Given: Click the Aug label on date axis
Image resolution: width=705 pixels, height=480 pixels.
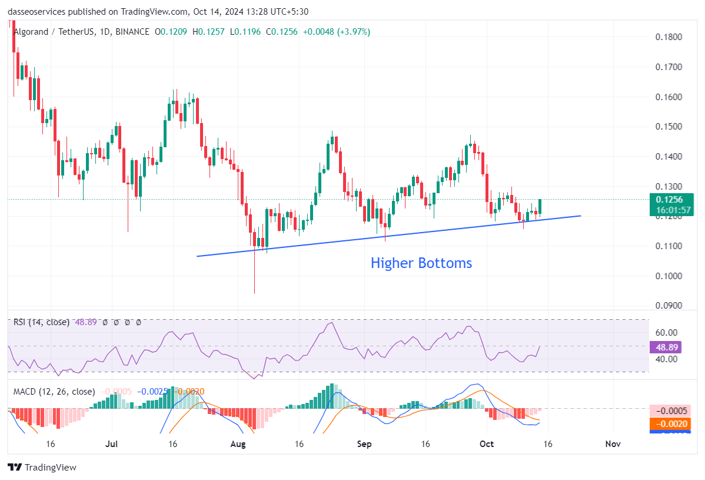Looking at the screenshot, I should click(x=238, y=443).
